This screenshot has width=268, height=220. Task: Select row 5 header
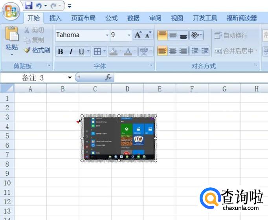pyautogui.click(x=7, y=136)
